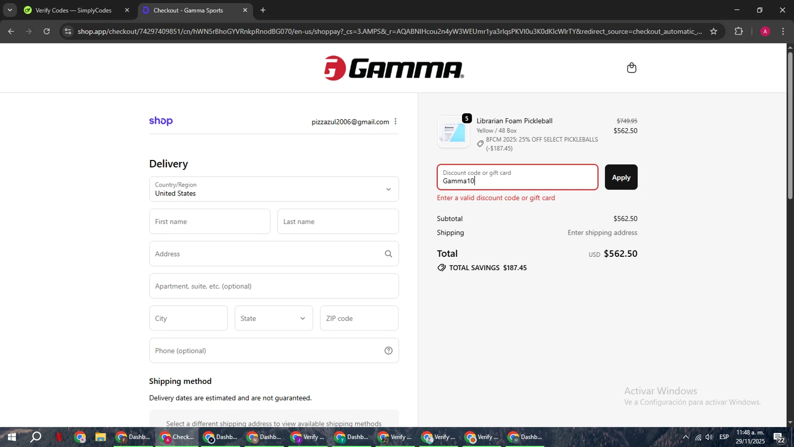
Task: Click the phone field help question icon
Action: point(389,351)
